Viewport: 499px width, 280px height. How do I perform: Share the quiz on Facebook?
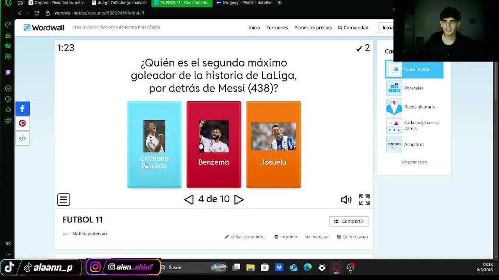tap(22, 108)
